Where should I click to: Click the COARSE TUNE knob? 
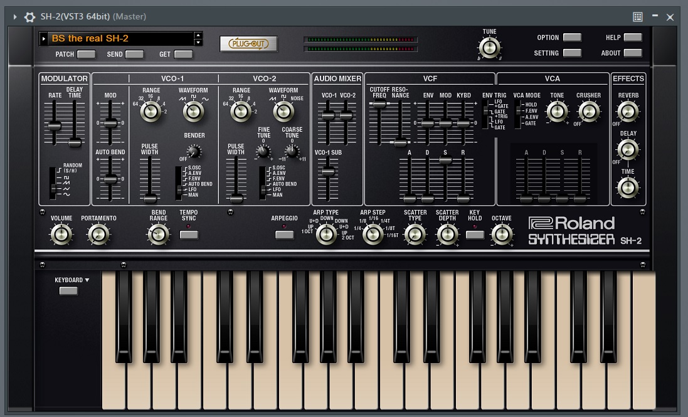pyautogui.click(x=292, y=152)
